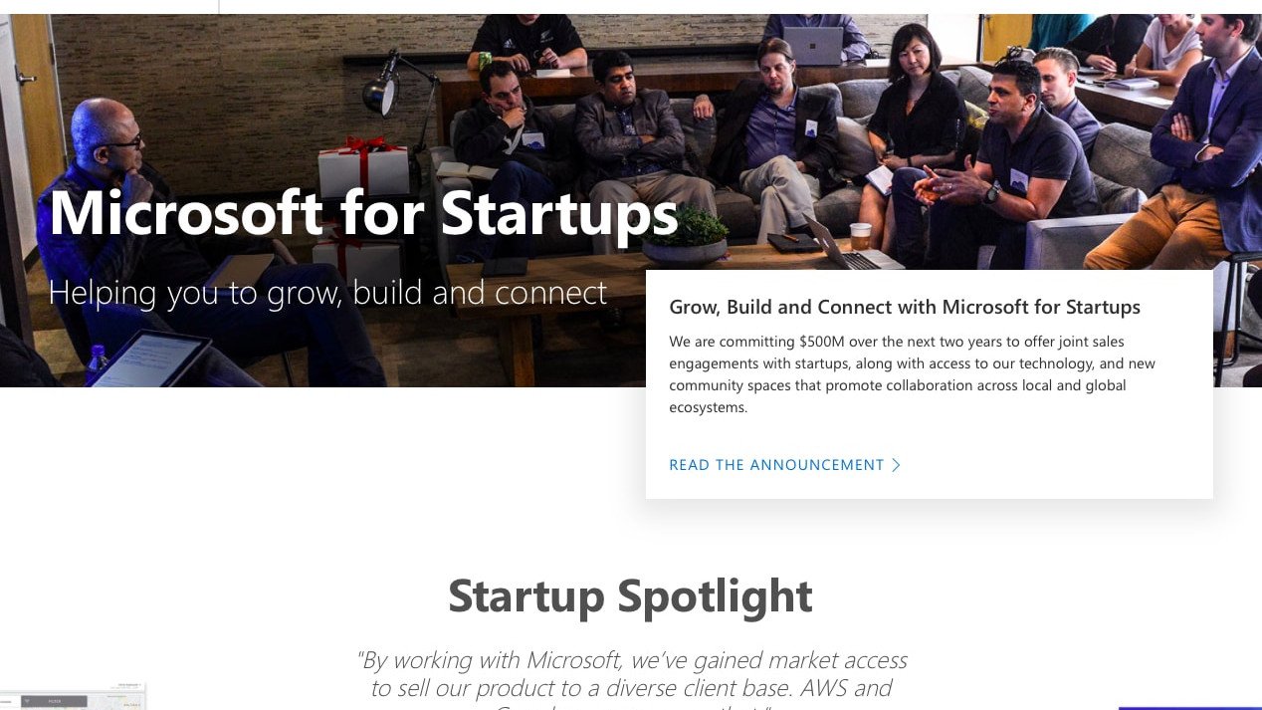
Task: Click the italic startup testimonial quote
Action: tap(632, 673)
